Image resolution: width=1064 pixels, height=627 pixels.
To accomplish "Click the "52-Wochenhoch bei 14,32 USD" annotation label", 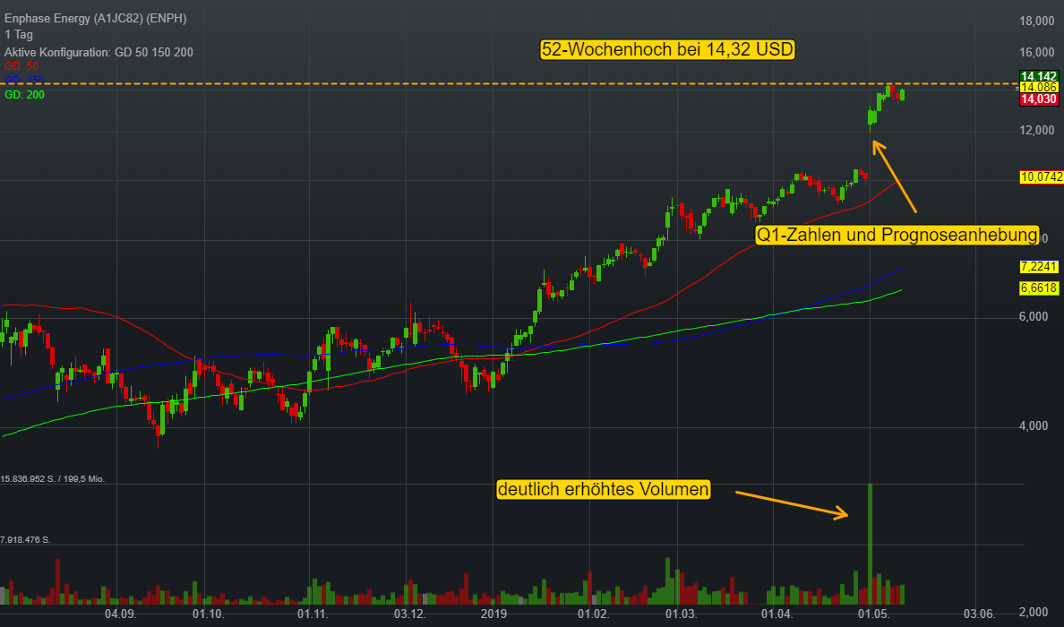I will coord(667,49).
